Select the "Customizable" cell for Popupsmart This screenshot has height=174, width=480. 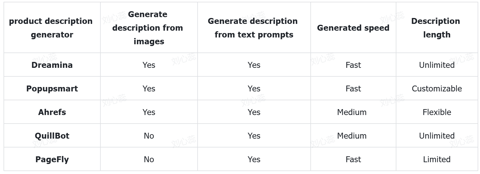(437, 88)
